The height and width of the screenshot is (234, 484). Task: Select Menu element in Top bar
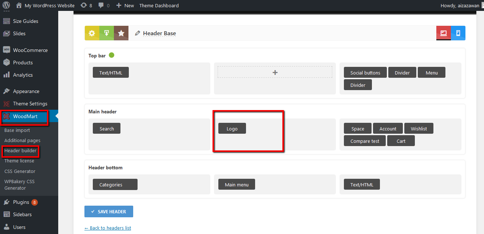432,73
